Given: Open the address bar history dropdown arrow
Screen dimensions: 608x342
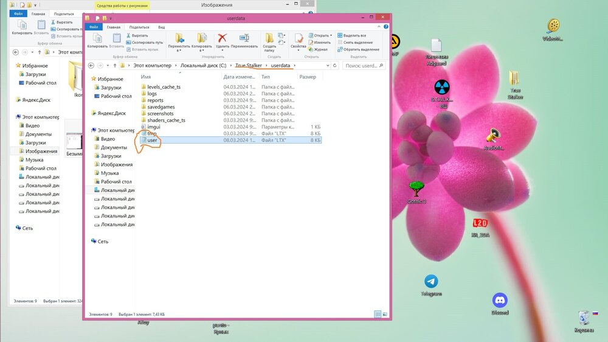Looking at the screenshot, I should tap(327, 65).
